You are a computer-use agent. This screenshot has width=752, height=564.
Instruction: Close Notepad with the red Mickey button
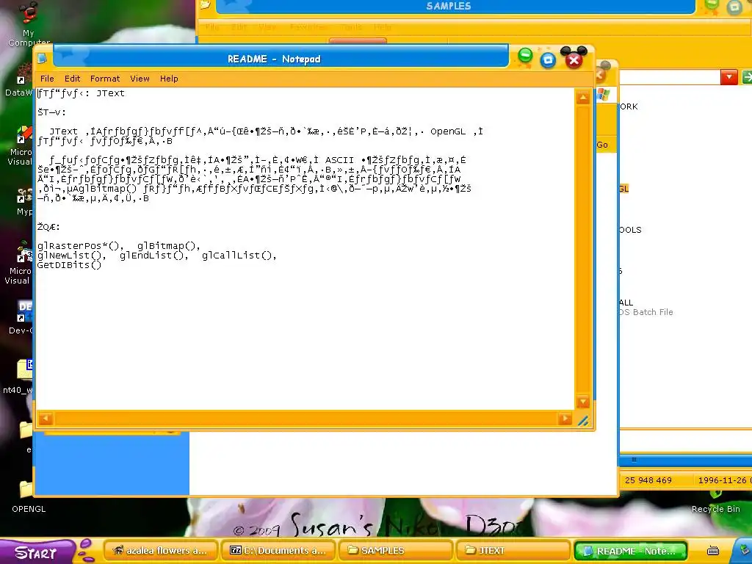tap(574, 59)
